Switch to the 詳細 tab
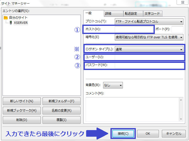This screenshot has width=189, height=141. [113, 14]
